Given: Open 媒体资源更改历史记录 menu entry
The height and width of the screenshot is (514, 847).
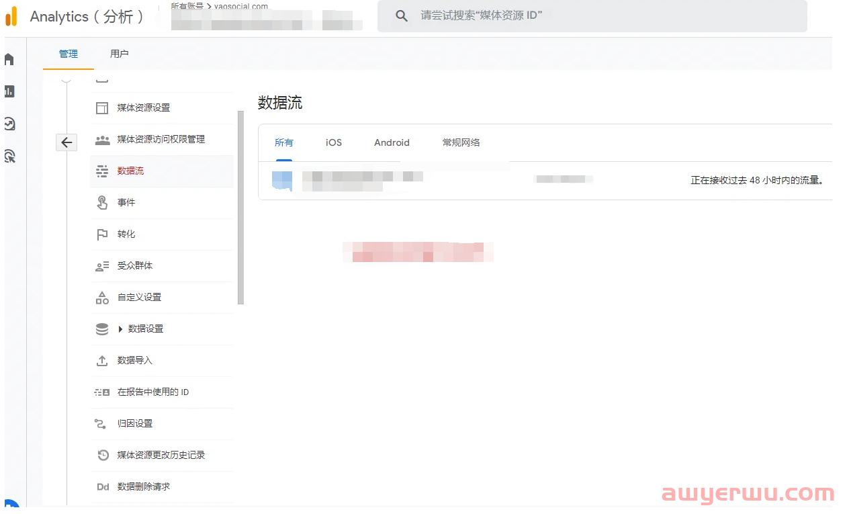Looking at the screenshot, I should tap(162, 456).
